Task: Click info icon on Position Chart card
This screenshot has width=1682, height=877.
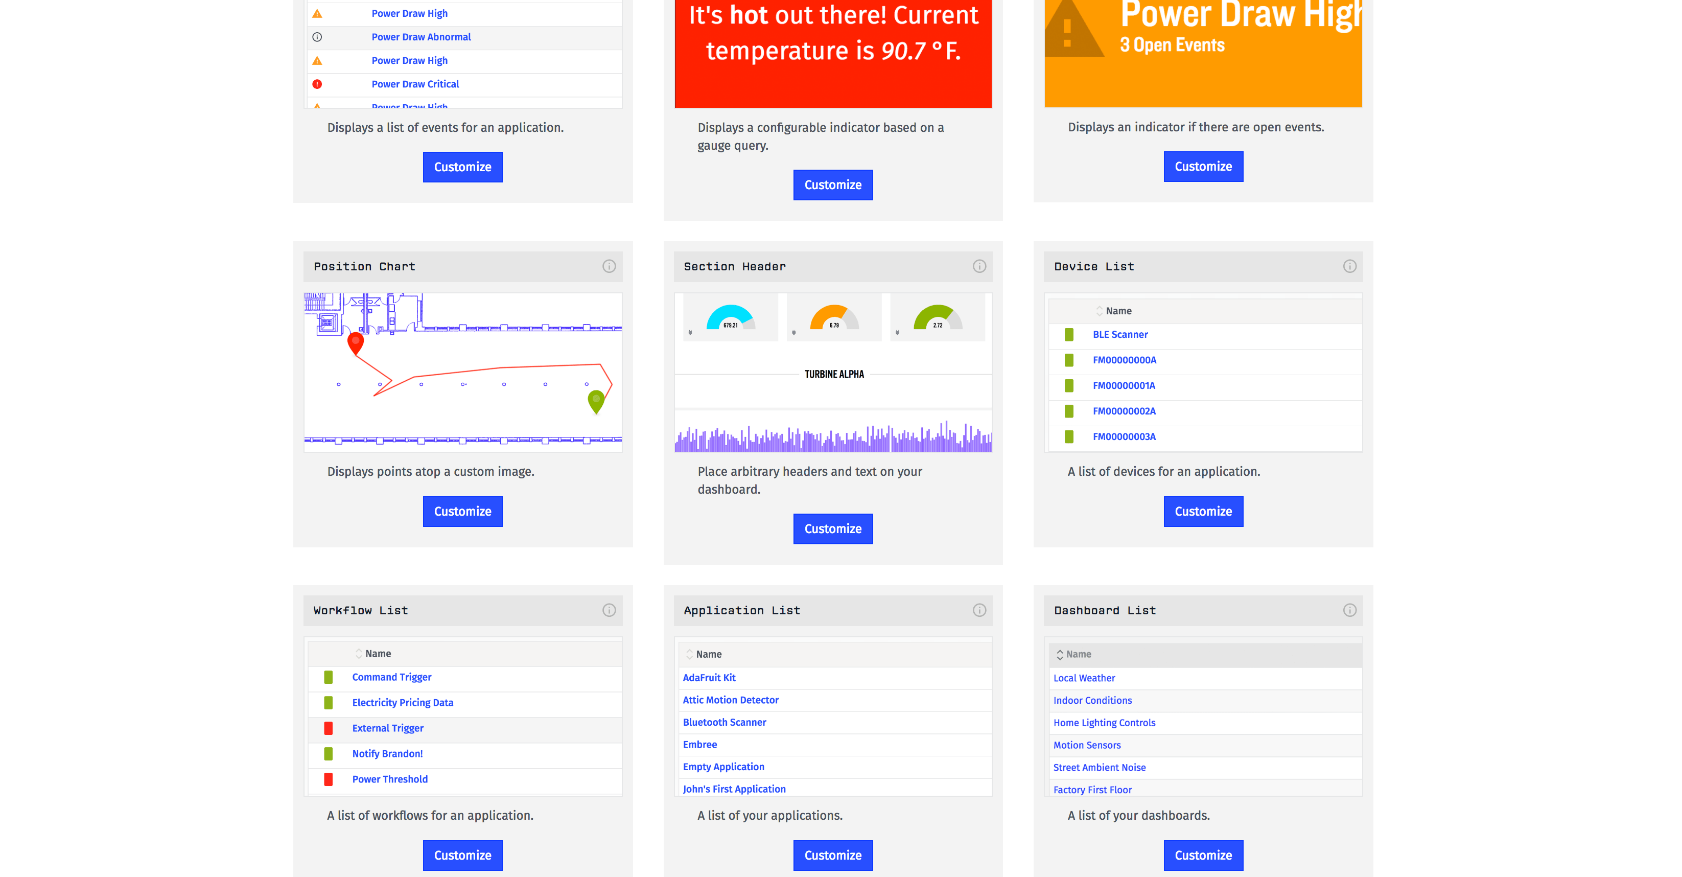Action: [x=609, y=266]
